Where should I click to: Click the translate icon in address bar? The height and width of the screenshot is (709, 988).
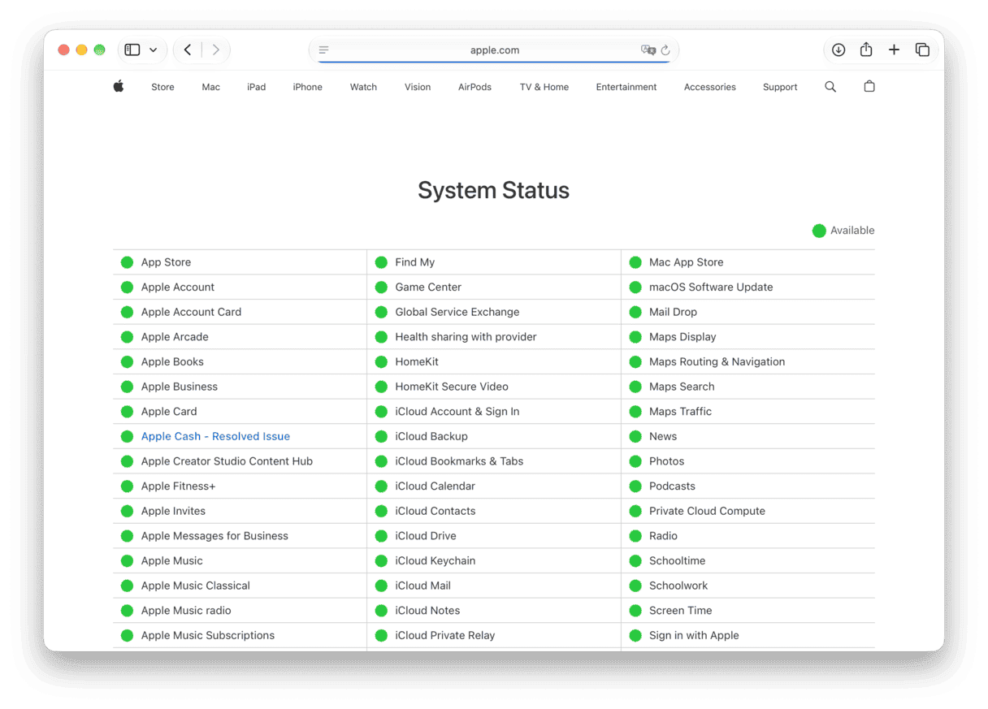pos(648,50)
